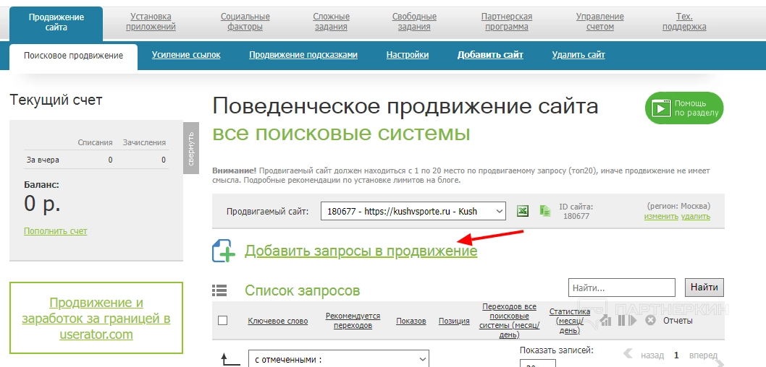Click the Excel export icon next to site selector
The width and height of the screenshot is (766, 367).
(x=523, y=211)
